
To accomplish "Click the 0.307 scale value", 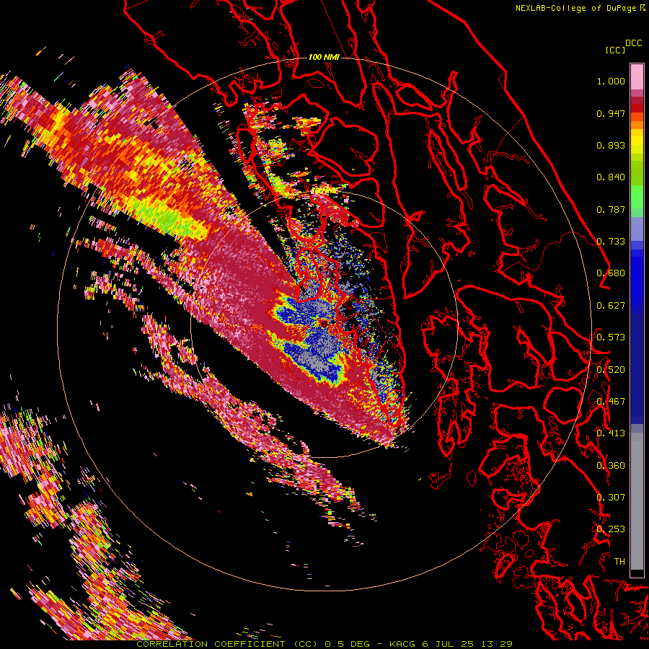I will coord(611,498).
